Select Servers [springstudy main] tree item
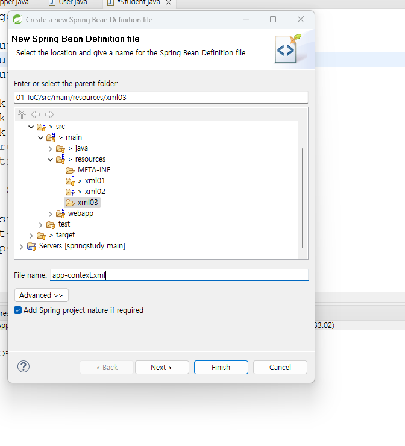This screenshot has width=405, height=446. pos(82,246)
